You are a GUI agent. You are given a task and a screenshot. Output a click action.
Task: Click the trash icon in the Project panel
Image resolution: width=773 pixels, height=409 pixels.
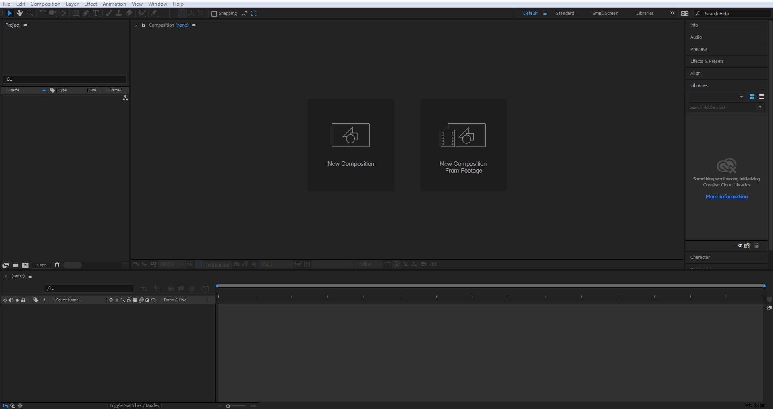pos(57,265)
